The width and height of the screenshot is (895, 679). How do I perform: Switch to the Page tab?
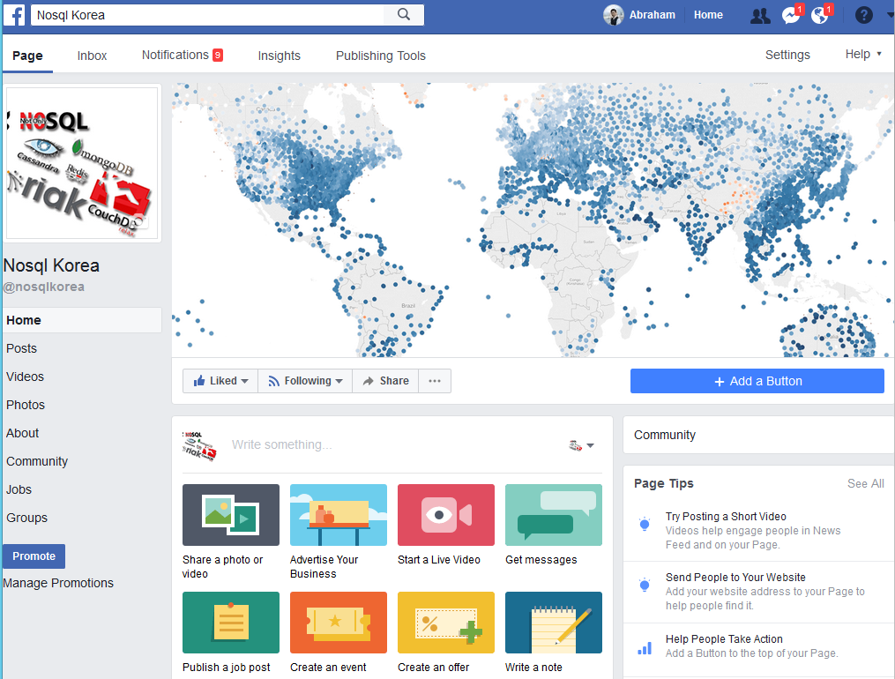(x=27, y=56)
